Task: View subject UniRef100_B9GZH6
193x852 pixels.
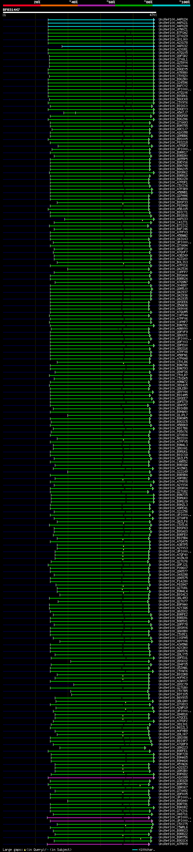Action: (x=173, y=119)
